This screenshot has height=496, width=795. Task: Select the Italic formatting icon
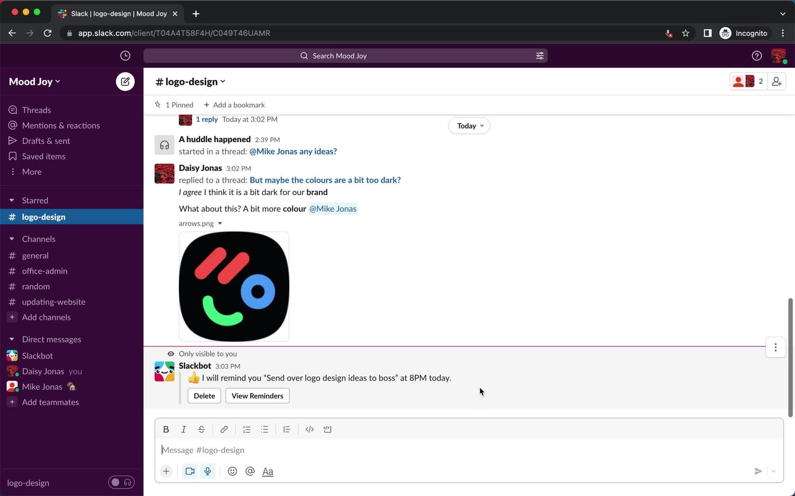[x=183, y=429]
